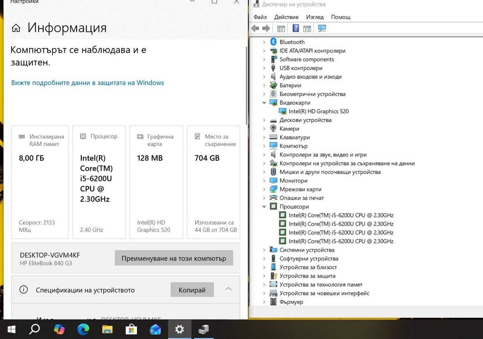Select the Компютър tree item

pos(293,146)
